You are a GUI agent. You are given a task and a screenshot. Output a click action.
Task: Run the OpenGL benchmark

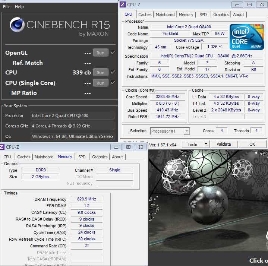tap(101, 53)
